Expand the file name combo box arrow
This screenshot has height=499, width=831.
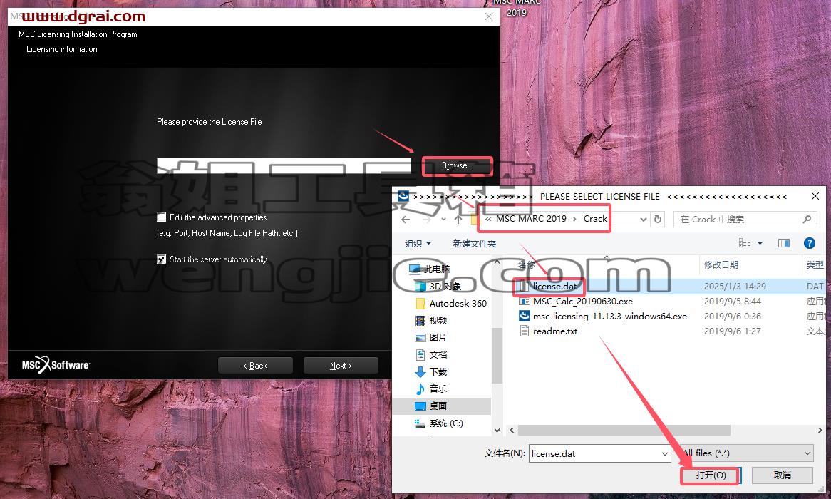pyautogui.click(x=665, y=453)
